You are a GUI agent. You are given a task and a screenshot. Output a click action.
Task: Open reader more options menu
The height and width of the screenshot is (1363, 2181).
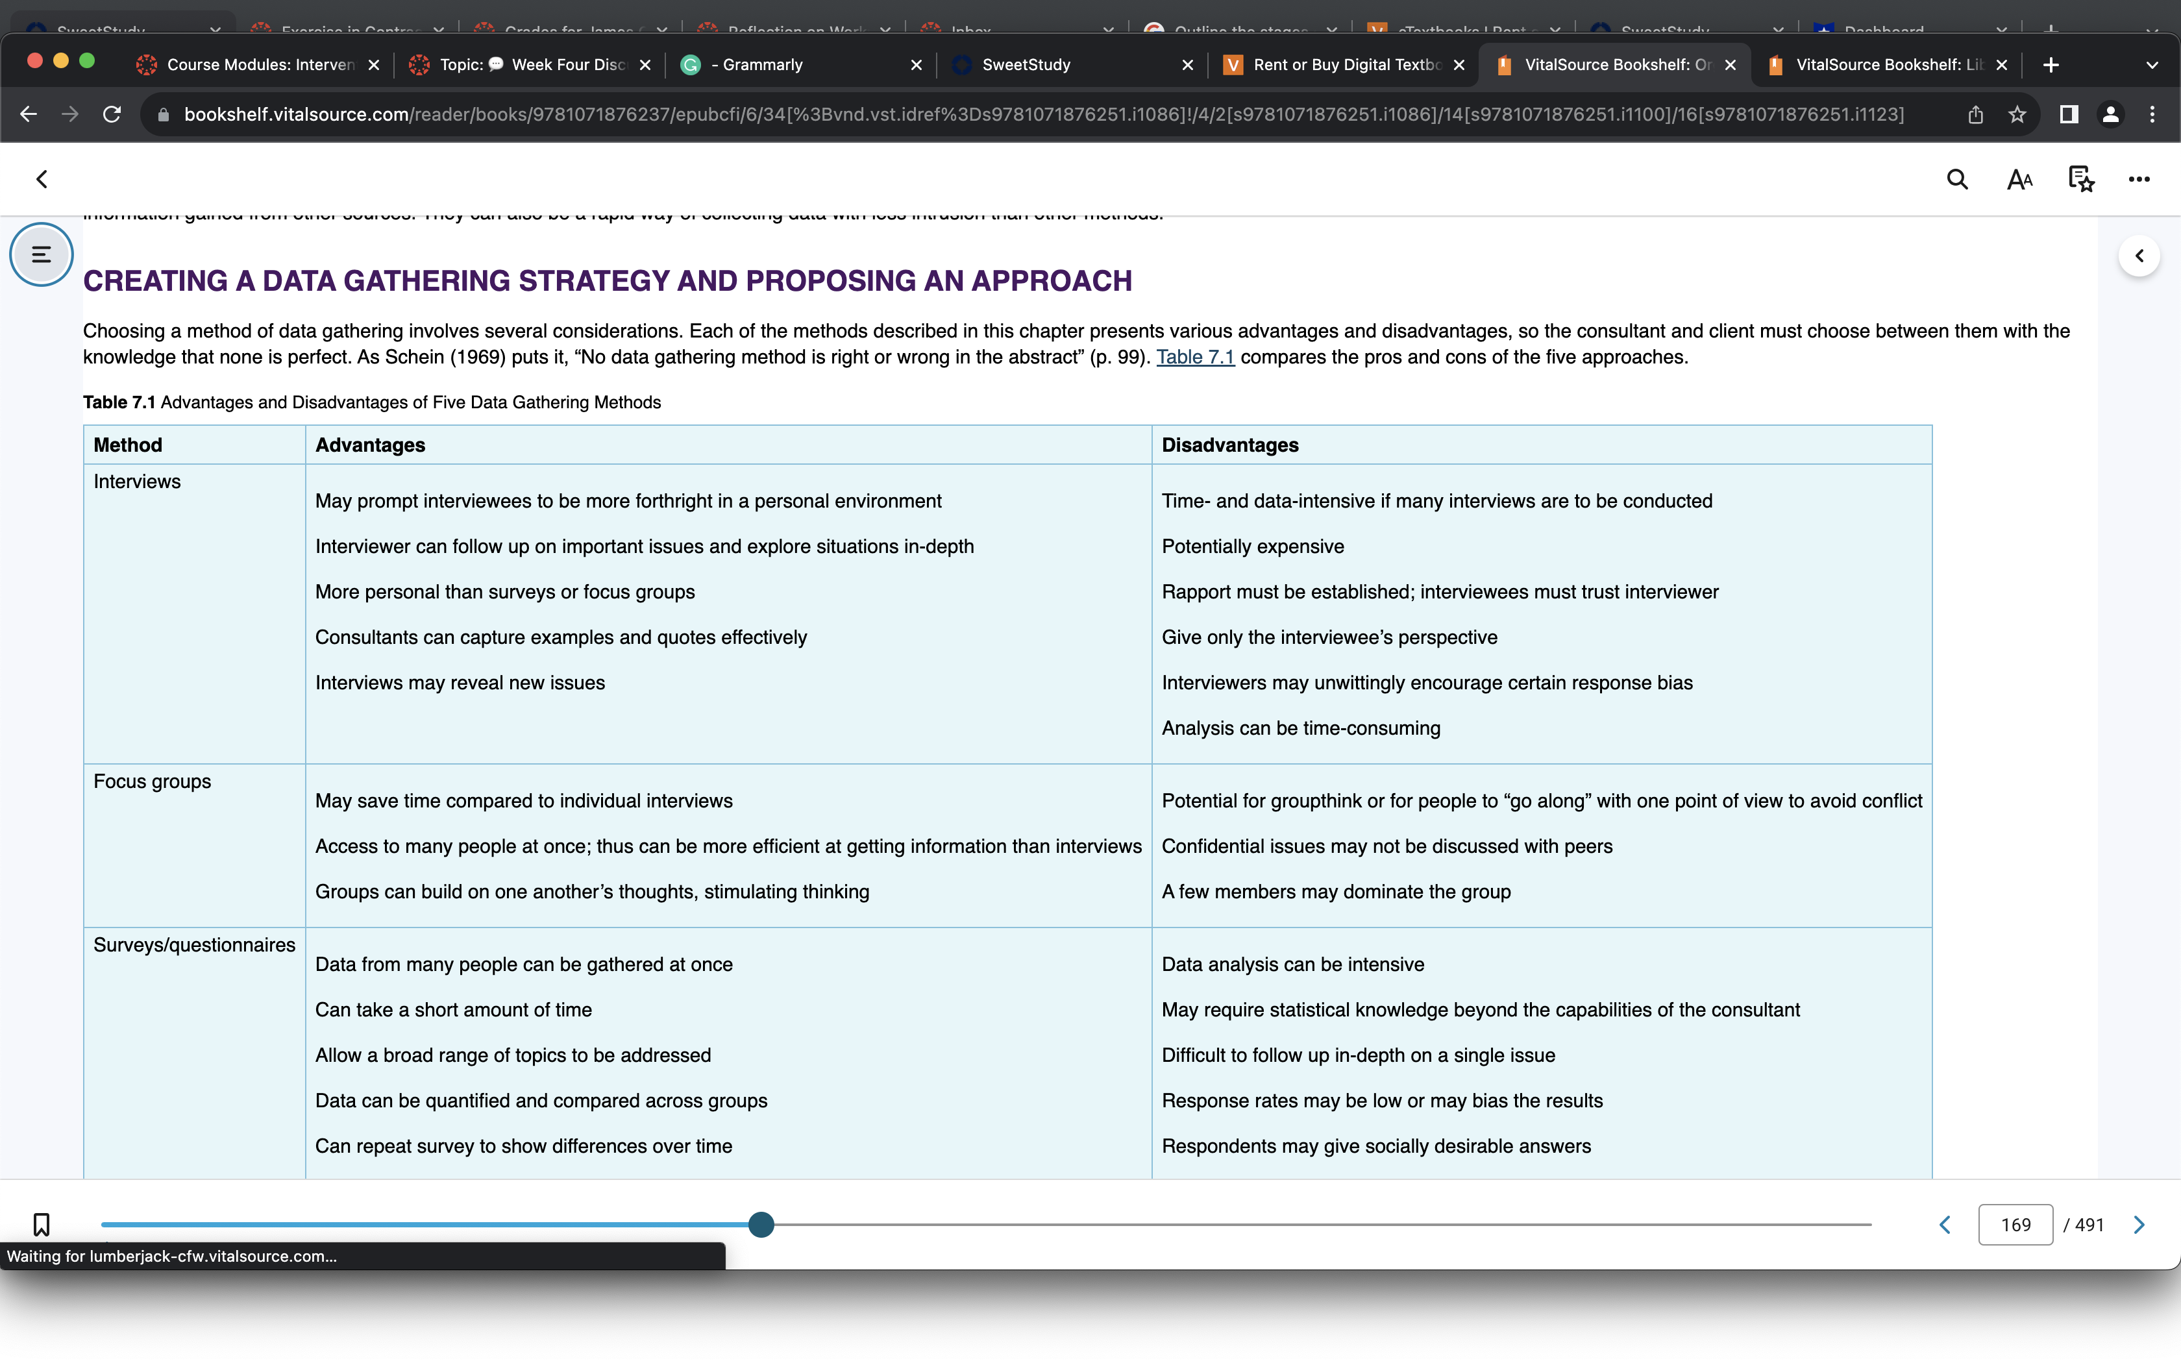tap(2139, 179)
